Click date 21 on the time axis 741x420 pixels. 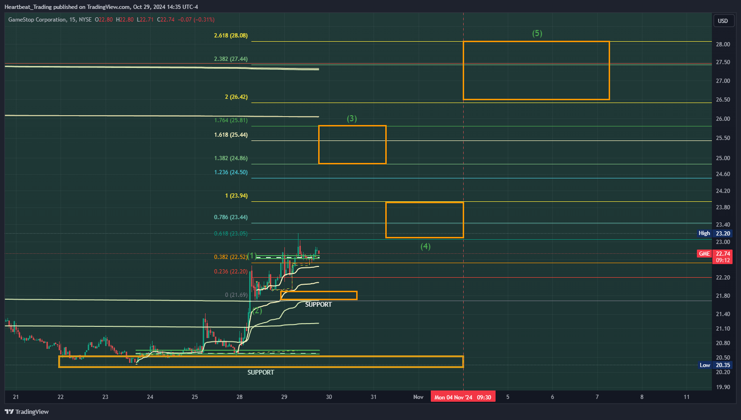coord(16,397)
